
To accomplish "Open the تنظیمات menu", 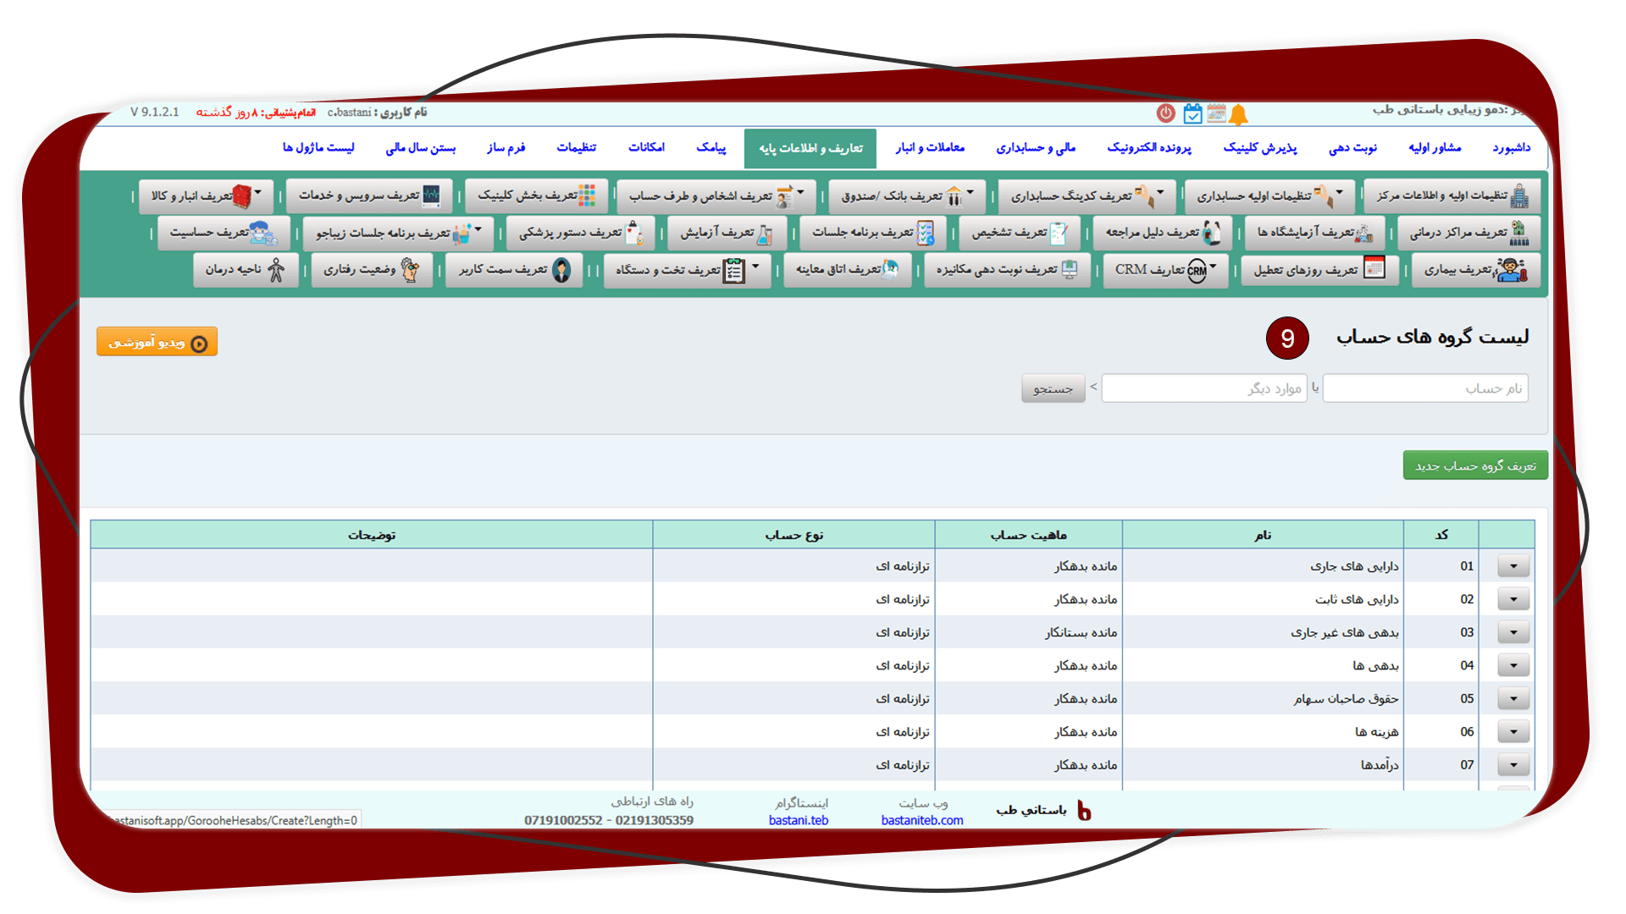I will click(576, 148).
